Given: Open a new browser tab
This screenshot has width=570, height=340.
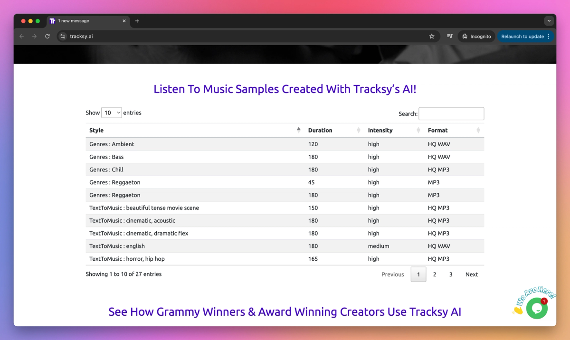Looking at the screenshot, I should (x=137, y=21).
